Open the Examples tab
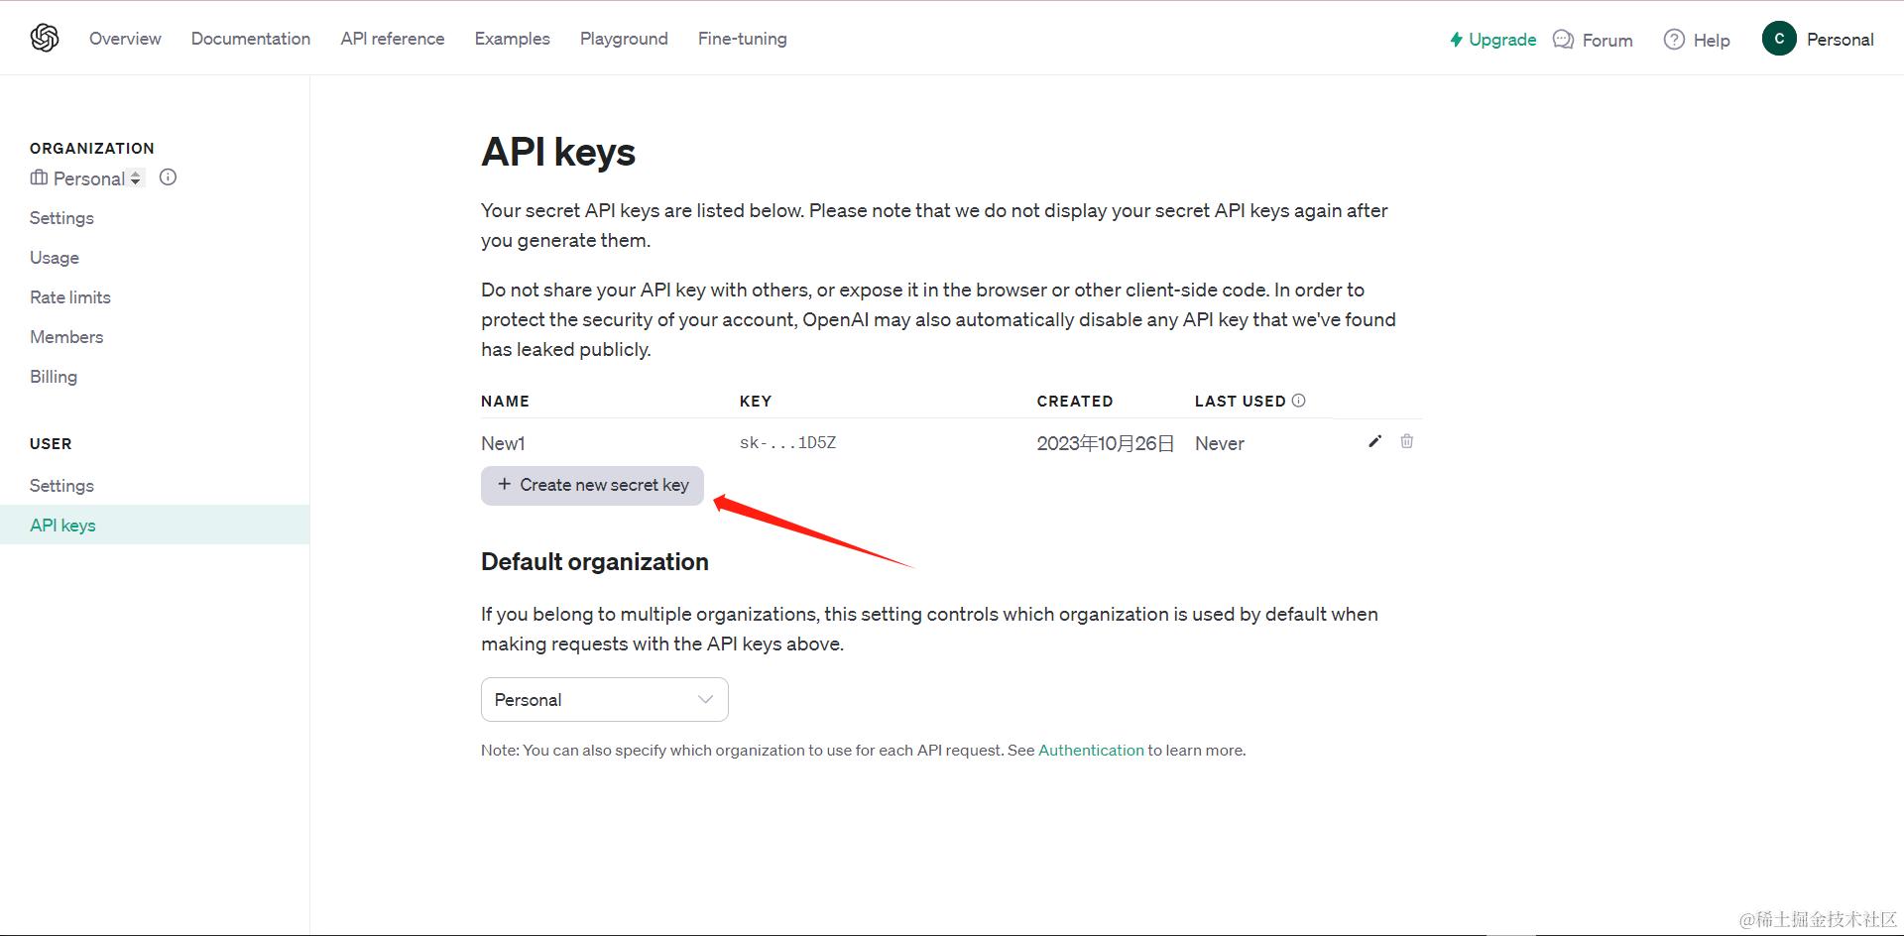Image resolution: width=1904 pixels, height=936 pixels. (512, 39)
